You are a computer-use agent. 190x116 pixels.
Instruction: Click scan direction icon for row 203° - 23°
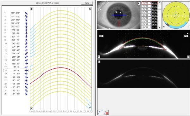[x=26, y=60]
